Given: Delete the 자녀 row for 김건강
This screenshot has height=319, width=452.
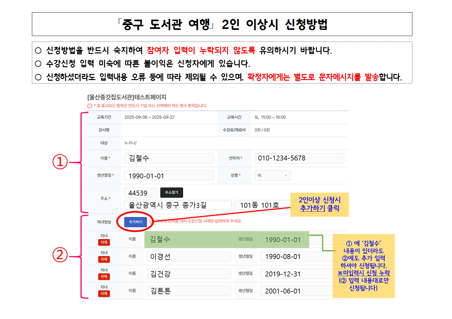Looking at the screenshot, I should pyautogui.click(x=104, y=277).
